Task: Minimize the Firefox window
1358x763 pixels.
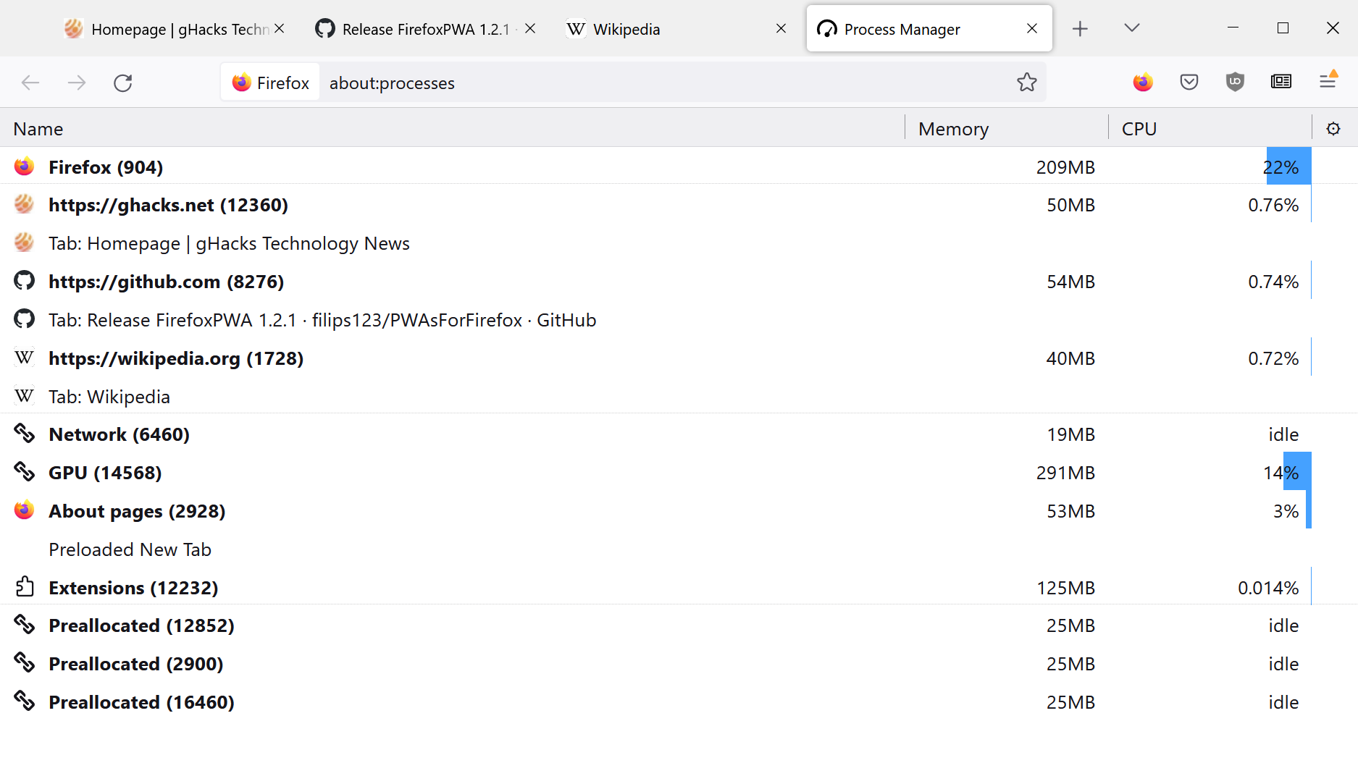Action: tap(1233, 28)
